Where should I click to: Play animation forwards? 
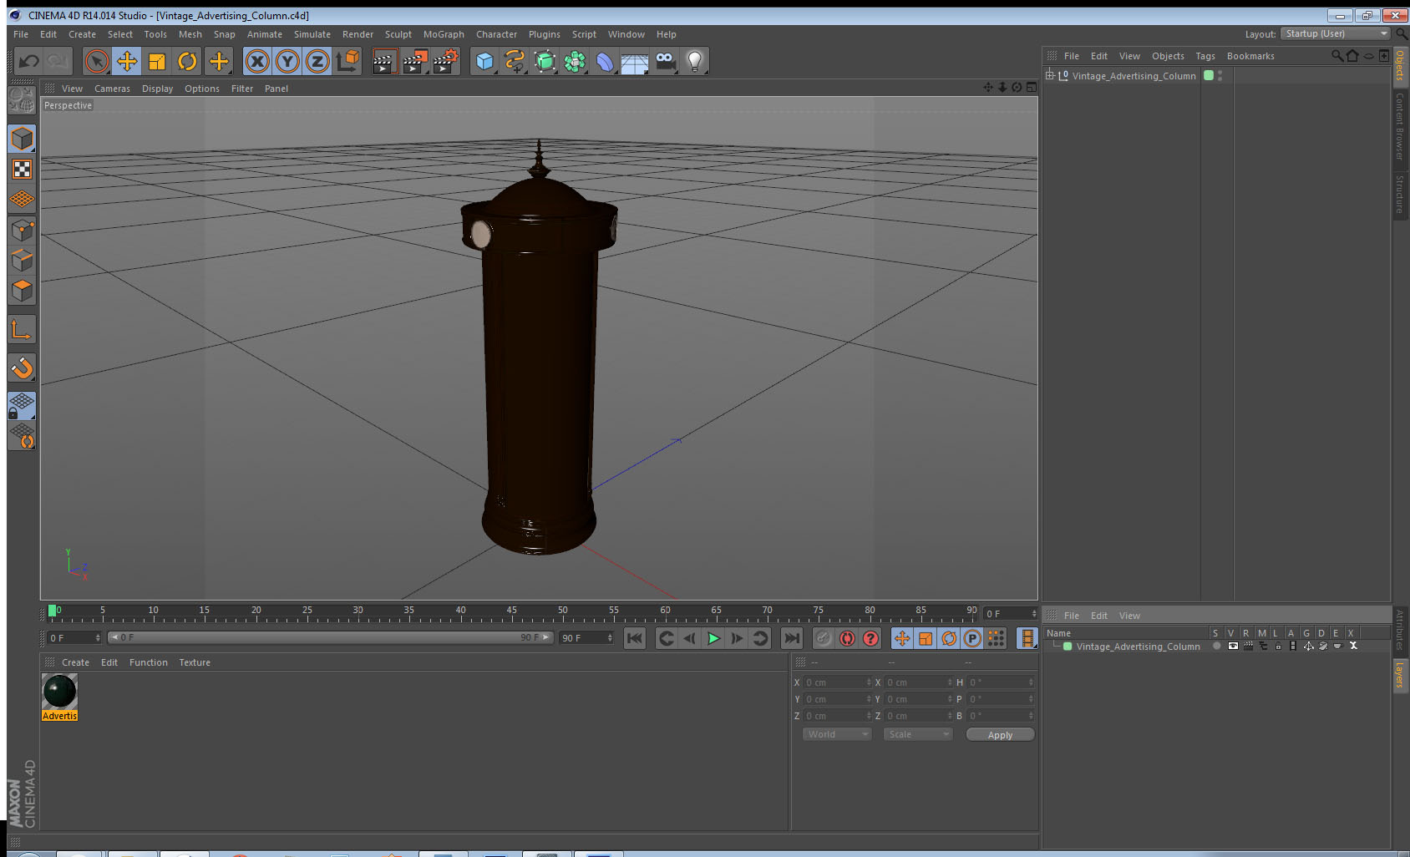tap(713, 638)
